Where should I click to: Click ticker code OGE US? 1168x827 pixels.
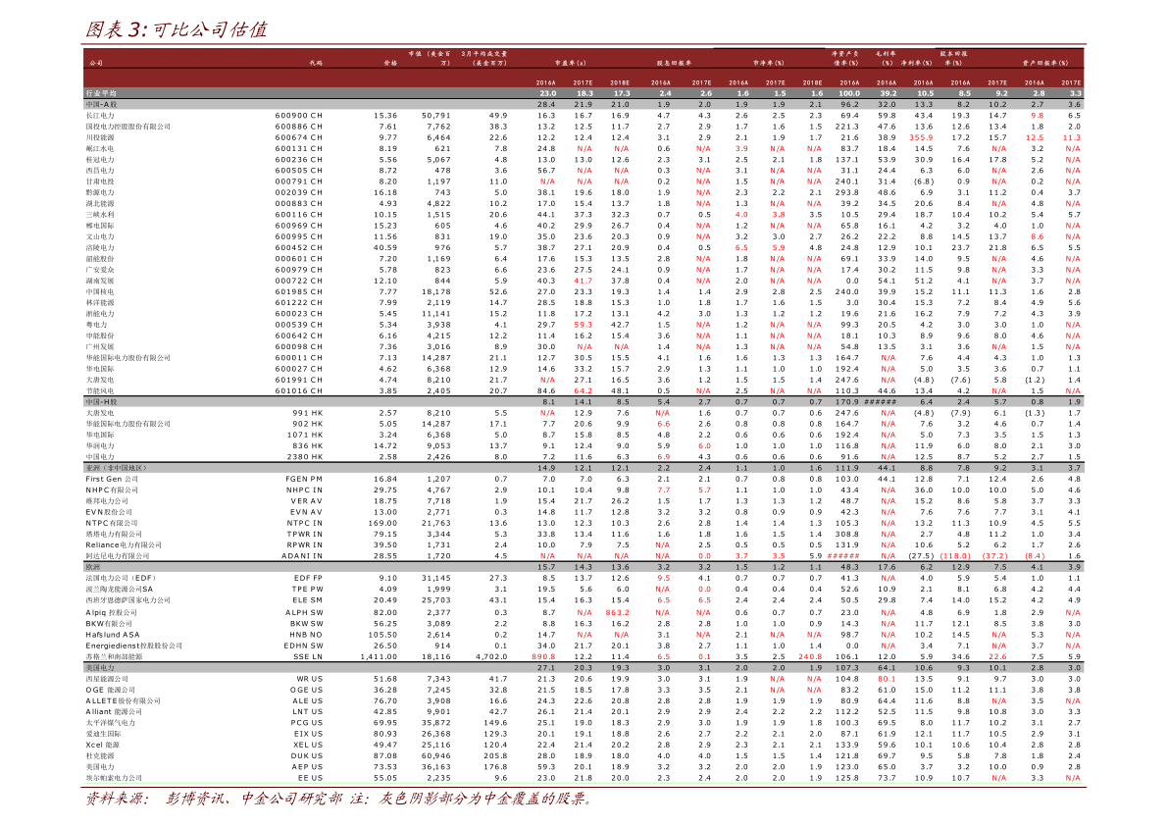307,690
